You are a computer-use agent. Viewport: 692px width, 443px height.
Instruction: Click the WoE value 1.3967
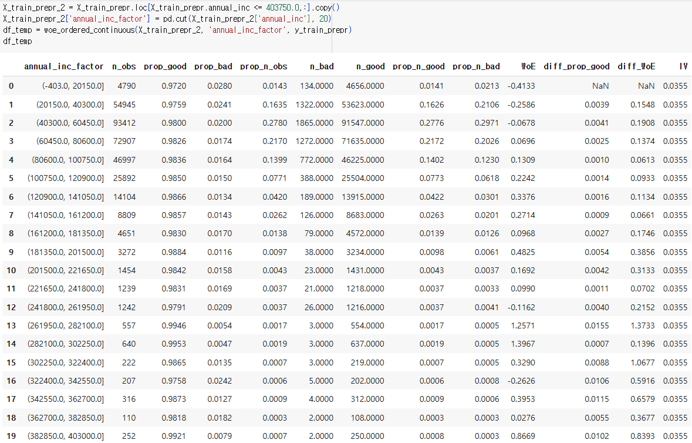coord(523,344)
